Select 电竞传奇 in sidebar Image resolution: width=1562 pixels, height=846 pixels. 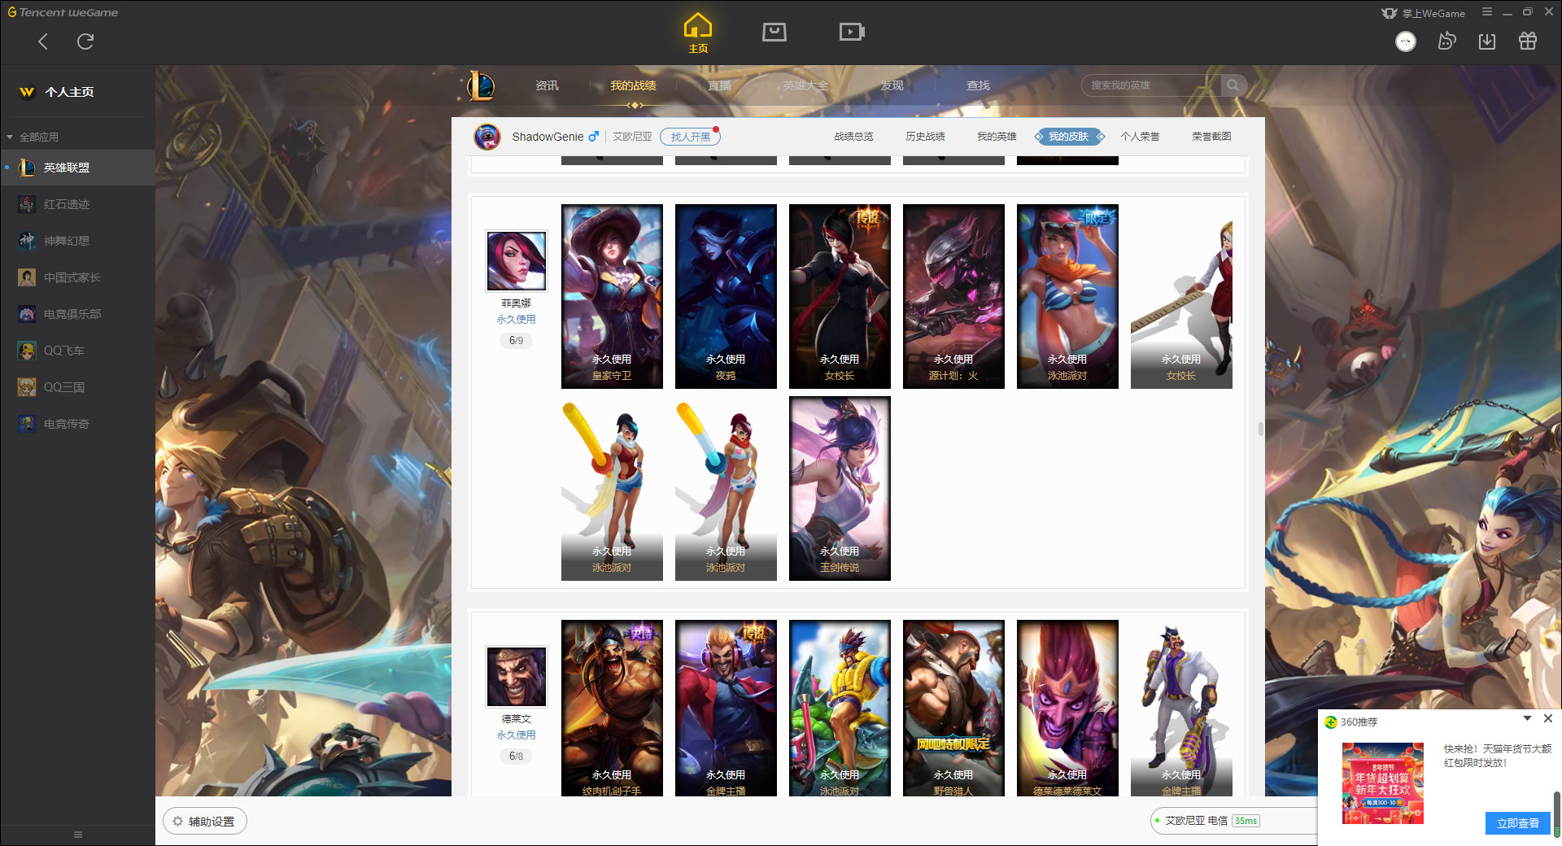(x=77, y=424)
